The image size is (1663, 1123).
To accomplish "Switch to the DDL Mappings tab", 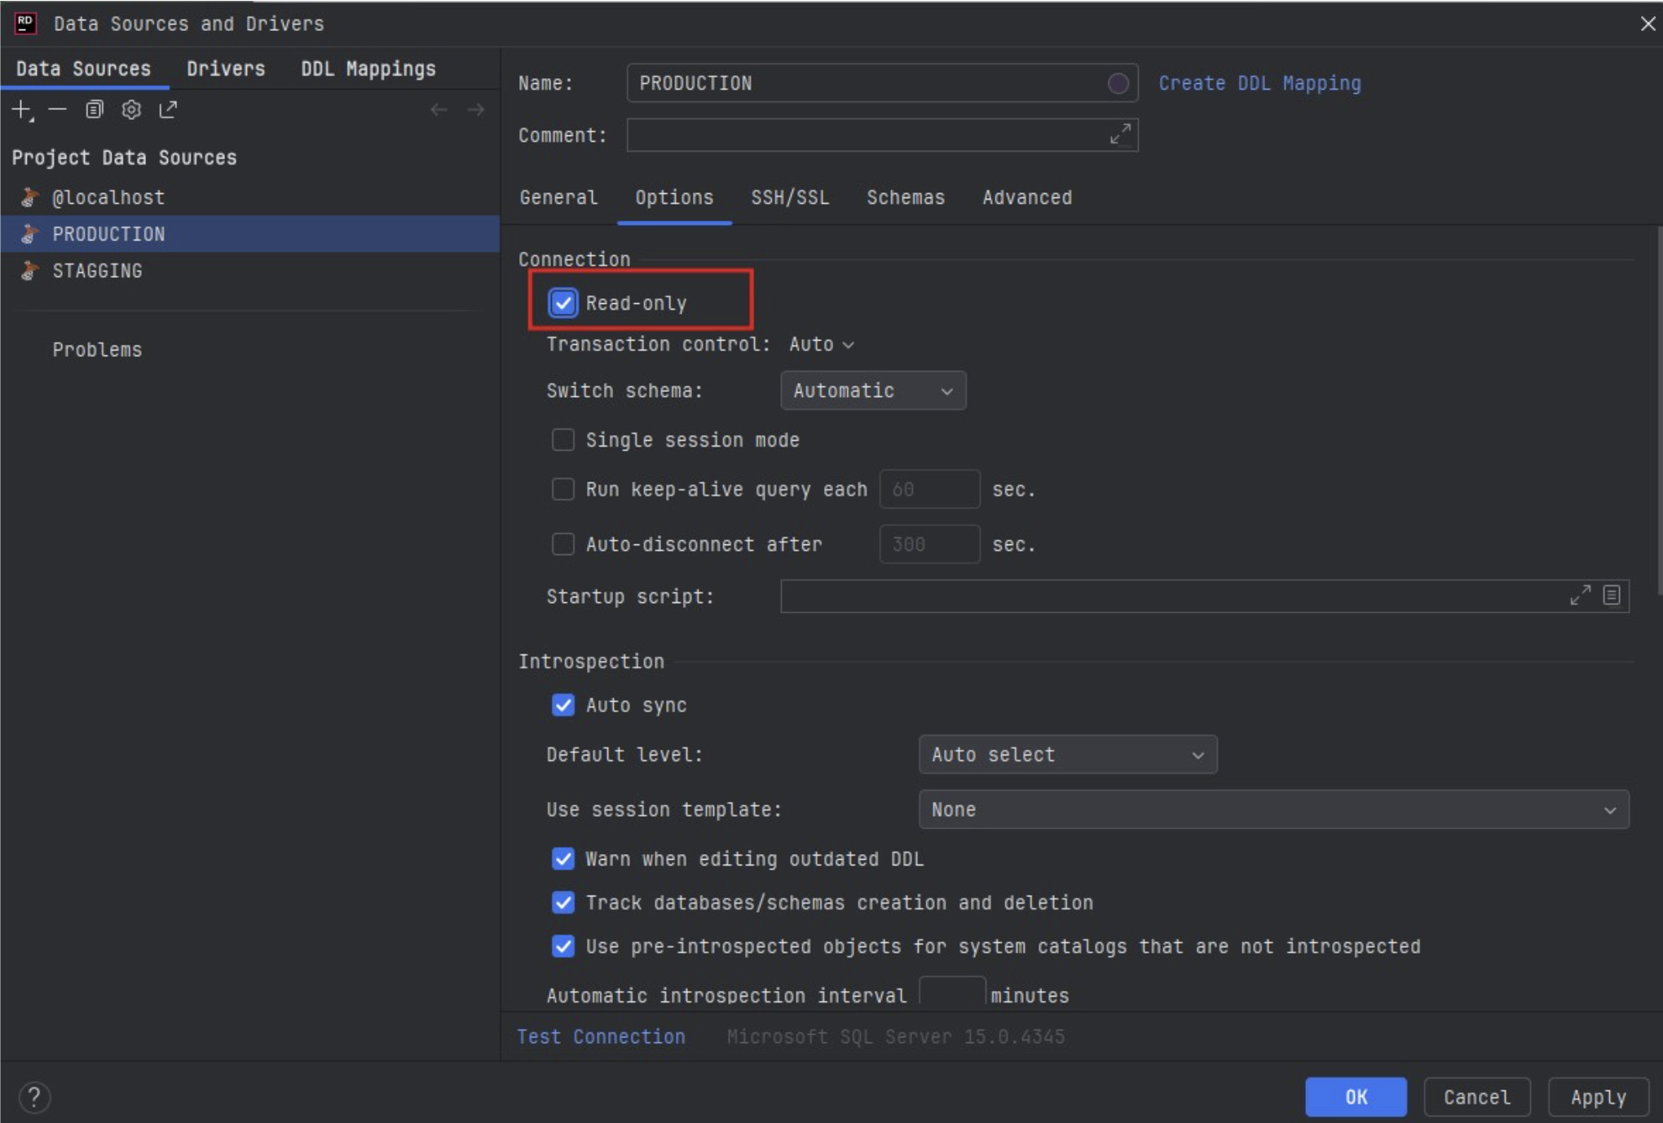I will click(368, 68).
